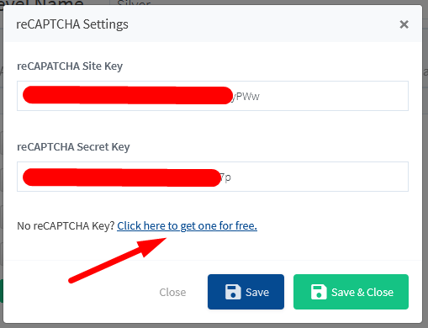Click the floppy disk icon on Save & Close
Image resolution: width=428 pixels, height=328 pixels.
(319, 292)
